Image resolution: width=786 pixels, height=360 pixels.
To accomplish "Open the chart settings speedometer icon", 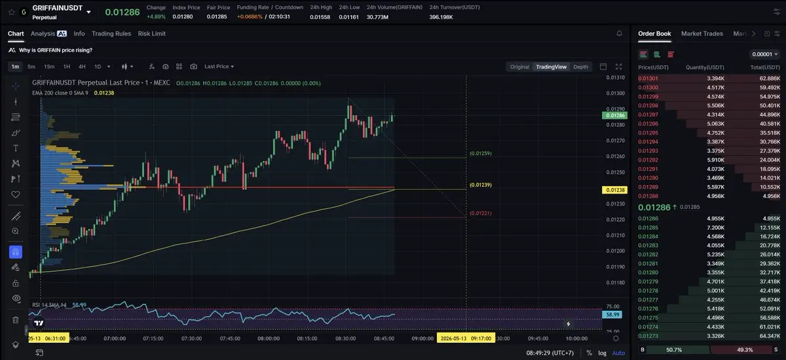I will pyautogui.click(x=165, y=67).
